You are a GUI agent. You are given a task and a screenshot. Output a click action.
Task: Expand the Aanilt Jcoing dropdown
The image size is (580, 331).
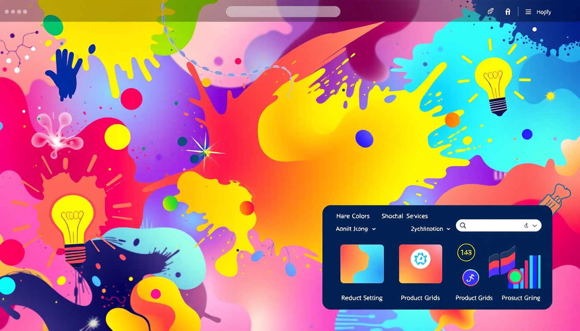coord(356,229)
